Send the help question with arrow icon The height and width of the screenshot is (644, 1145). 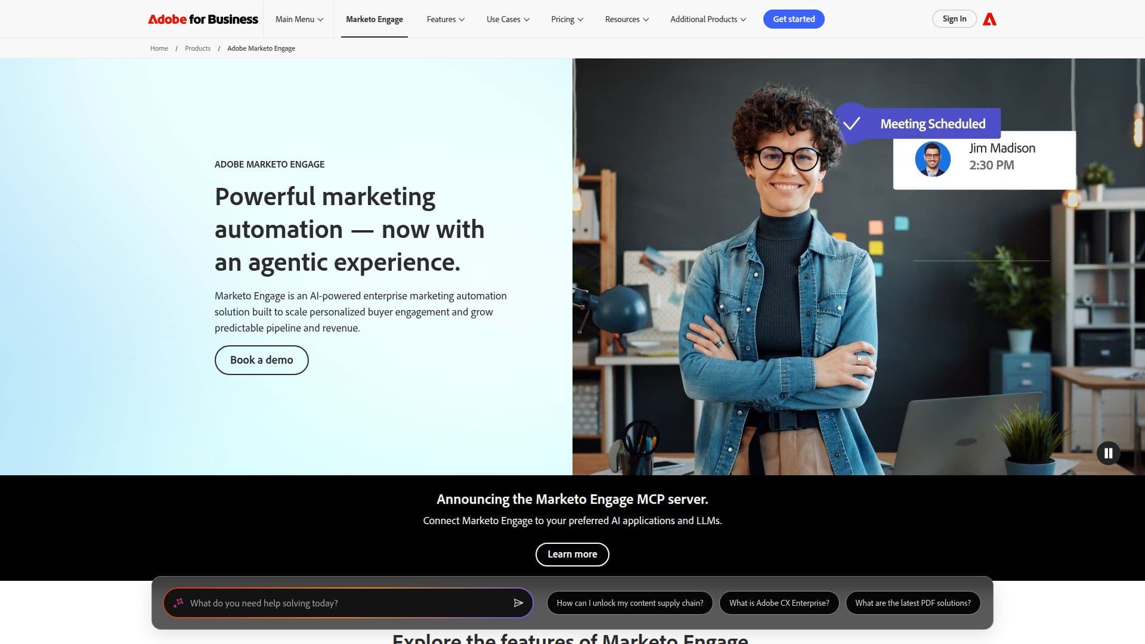518,603
